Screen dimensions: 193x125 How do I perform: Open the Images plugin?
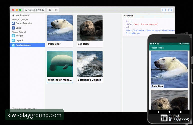pos(19,36)
